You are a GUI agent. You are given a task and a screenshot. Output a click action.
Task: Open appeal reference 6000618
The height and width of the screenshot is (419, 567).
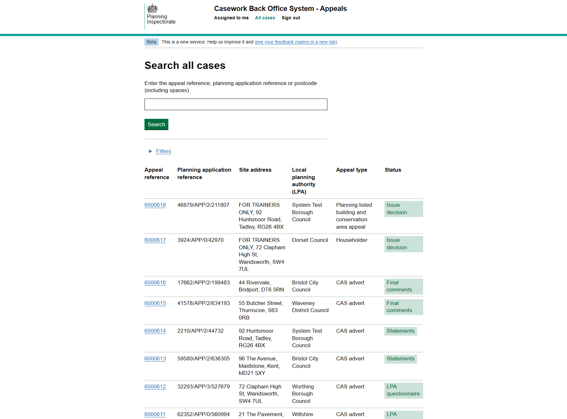pos(155,205)
